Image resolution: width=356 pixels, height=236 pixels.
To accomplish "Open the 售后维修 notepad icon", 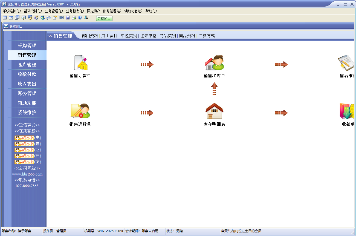I will [x=346, y=63].
